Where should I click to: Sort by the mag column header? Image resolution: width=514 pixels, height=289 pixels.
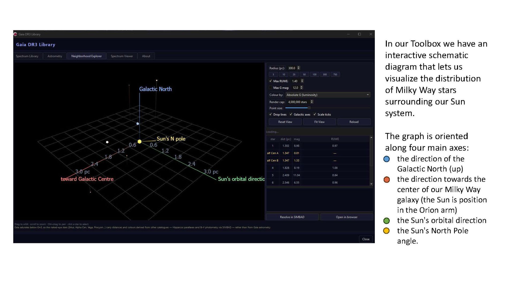[297, 139]
